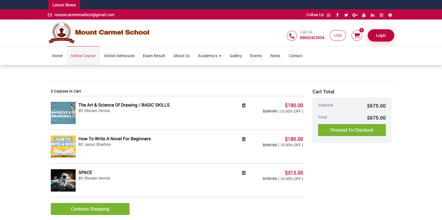Visit the Twitter profile icon
This screenshot has height=220, width=442.
click(x=346, y=15)
